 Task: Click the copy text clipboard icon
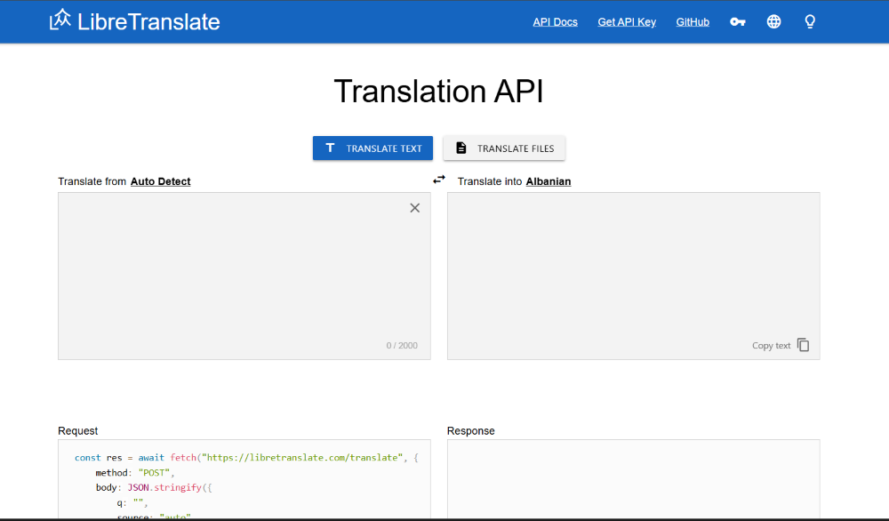(803, 345)
